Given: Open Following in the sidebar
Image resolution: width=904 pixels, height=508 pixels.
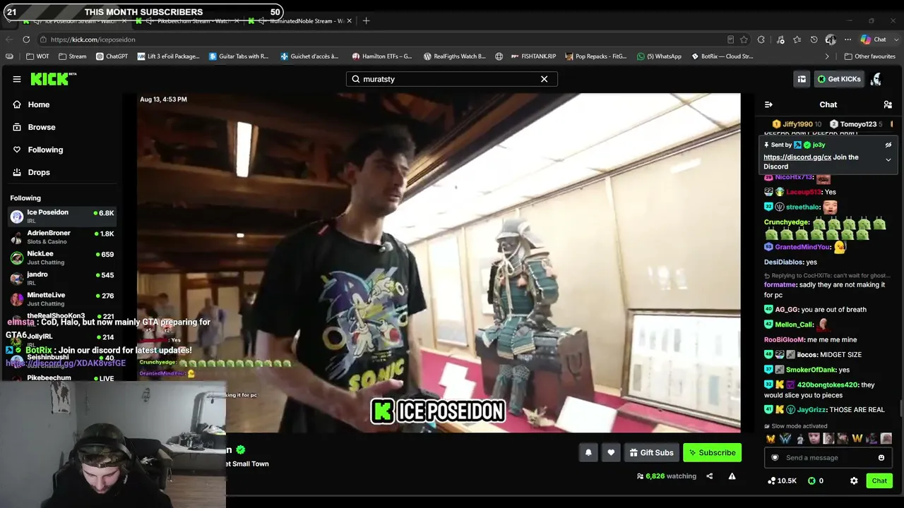Looking at the screenshot, I should pos(45,150).
